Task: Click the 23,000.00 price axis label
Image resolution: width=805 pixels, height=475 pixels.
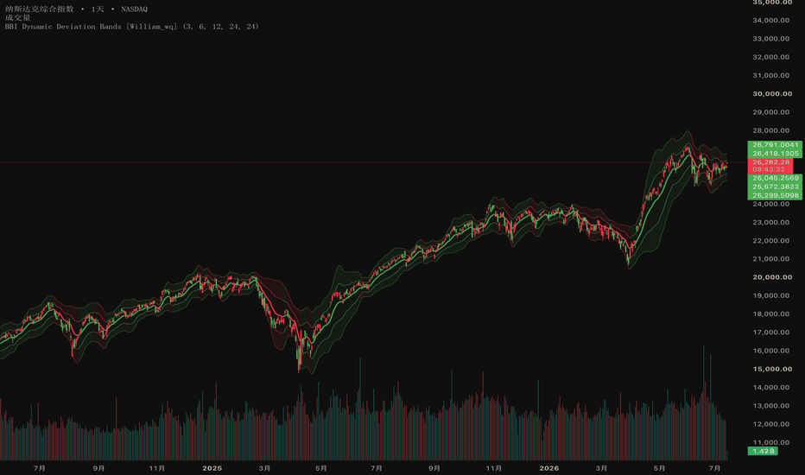Action: tap(770, 222)
